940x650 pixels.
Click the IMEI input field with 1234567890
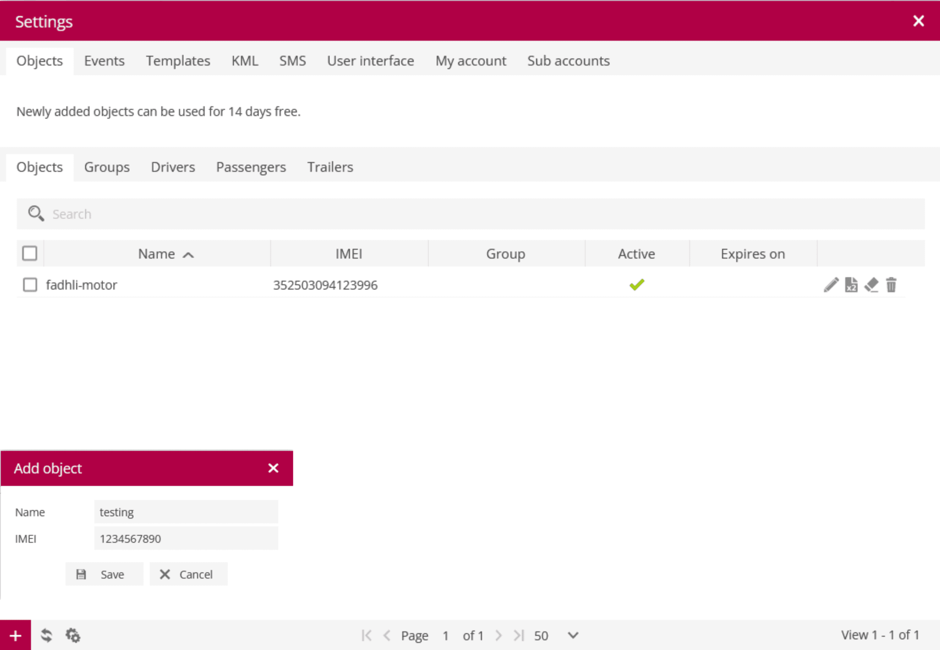186,538
